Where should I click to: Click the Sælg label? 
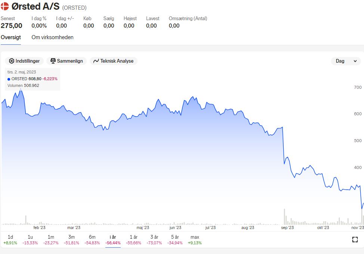(x=109, y=19)
